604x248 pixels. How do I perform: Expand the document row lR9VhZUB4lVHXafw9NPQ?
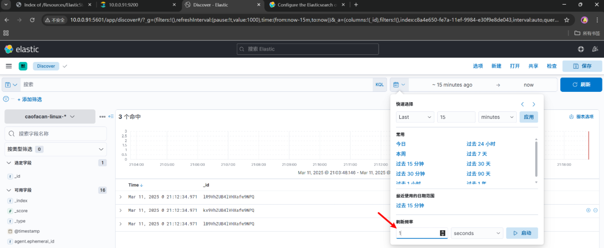(x=120, y=197)
